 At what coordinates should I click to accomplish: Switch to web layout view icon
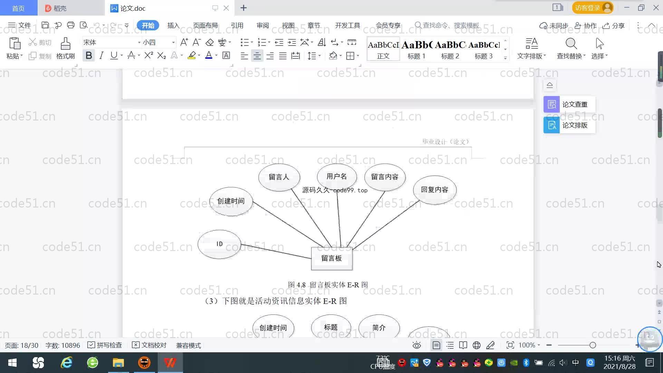(477, 345)
